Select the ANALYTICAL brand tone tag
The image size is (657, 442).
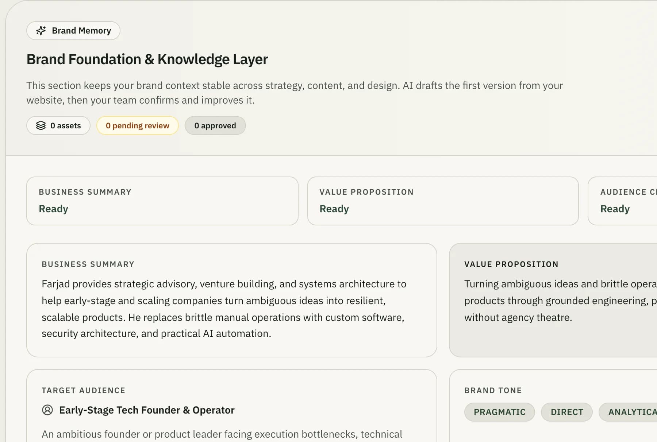tap(628, 412)
